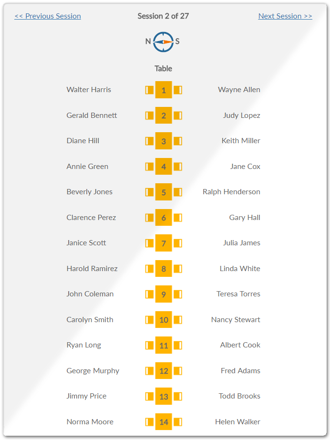Click the table 1 icon

[164, 90]
